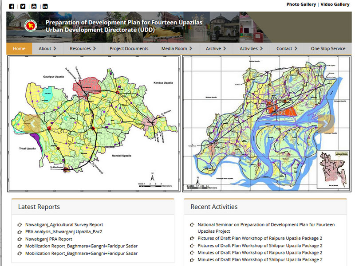Open Minutes of Draft Plan Workshop Shibpur
Image resolution: width=355 pixels, height=266 pixels.
260,260
